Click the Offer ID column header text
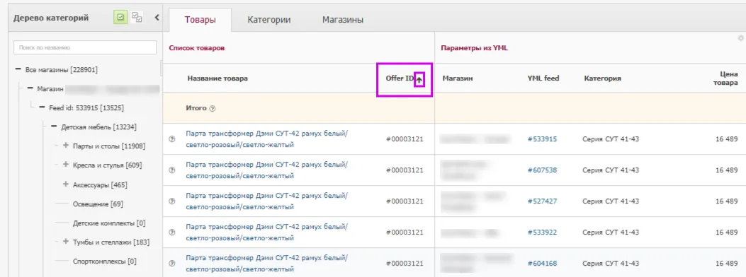The width and height of the screenshot is (746, 277). pos(400,78)
